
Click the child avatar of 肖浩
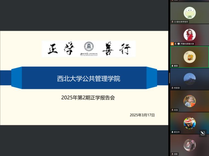[190, 101]
